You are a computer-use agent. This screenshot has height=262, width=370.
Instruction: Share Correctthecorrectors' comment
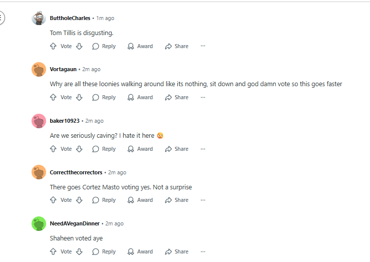coord(177,200)
